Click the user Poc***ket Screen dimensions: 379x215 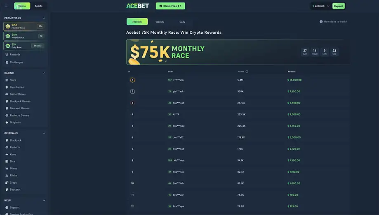point(179,149)
